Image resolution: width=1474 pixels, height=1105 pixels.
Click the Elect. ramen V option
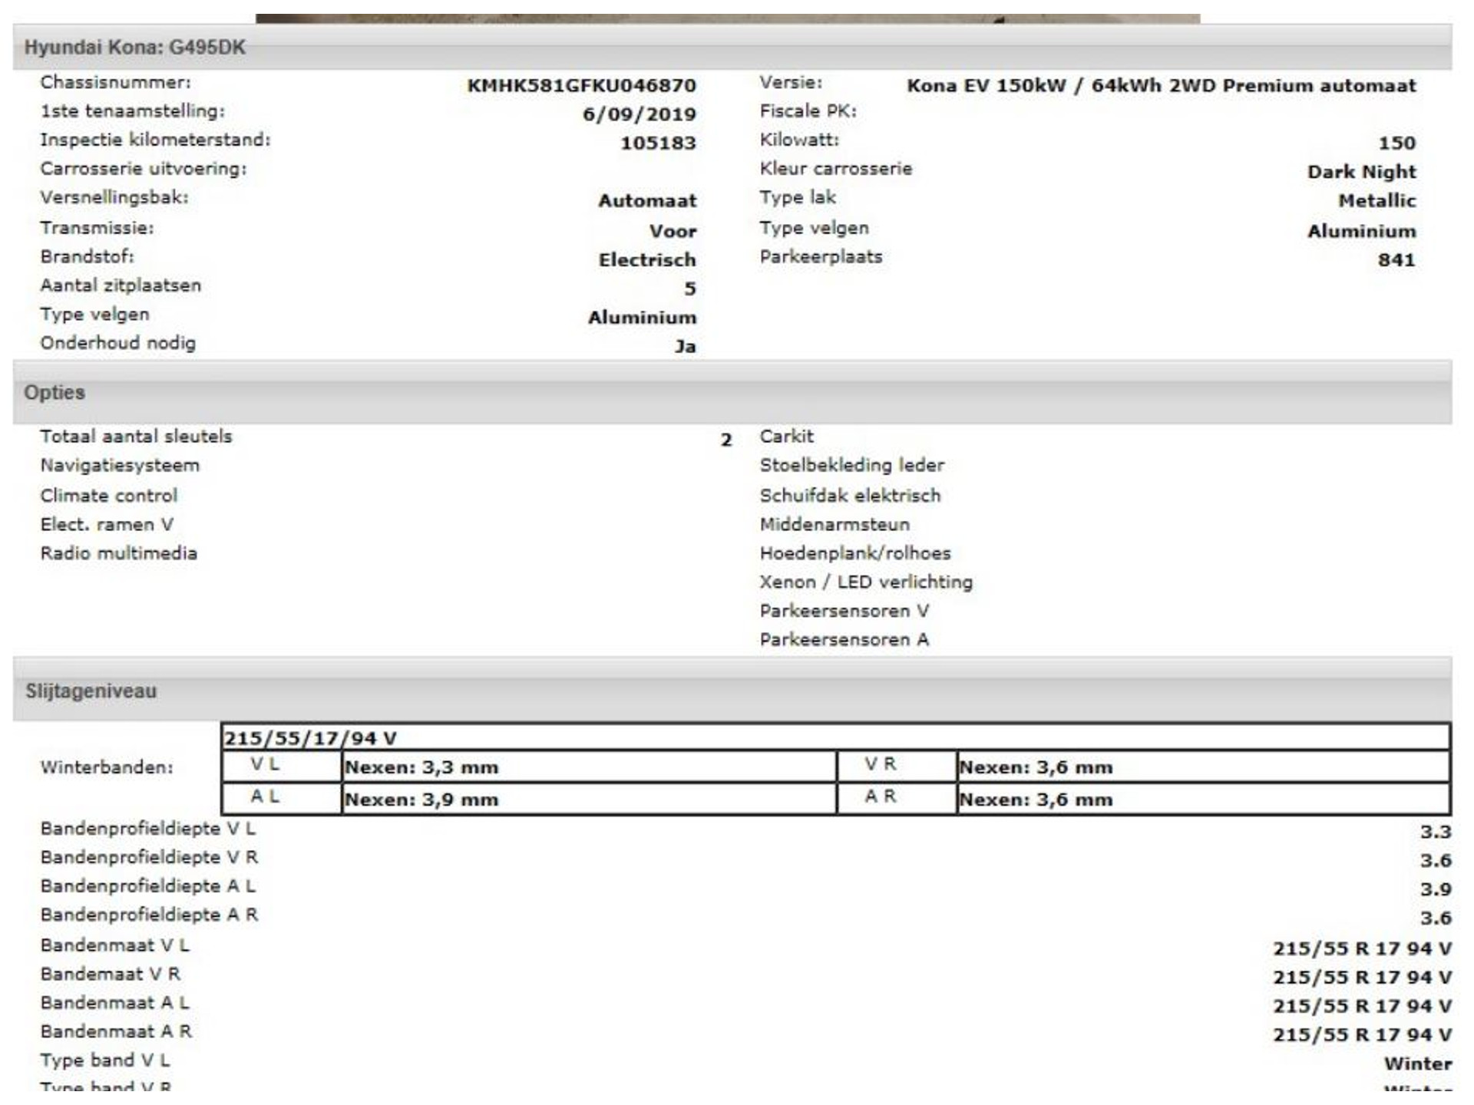click(x=107, y=525)
